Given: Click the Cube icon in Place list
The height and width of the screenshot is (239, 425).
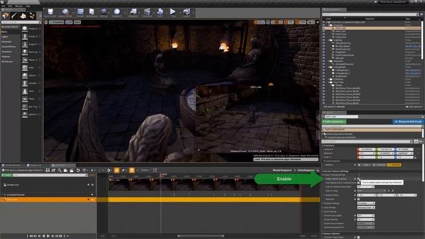Looking at the screenshot, I should (25, 68).
